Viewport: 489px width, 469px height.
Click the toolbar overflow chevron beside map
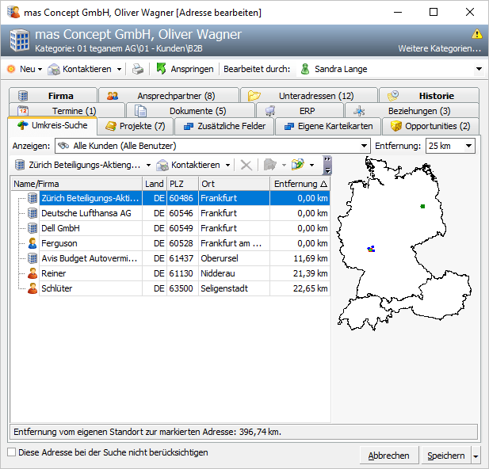(327, 165)
